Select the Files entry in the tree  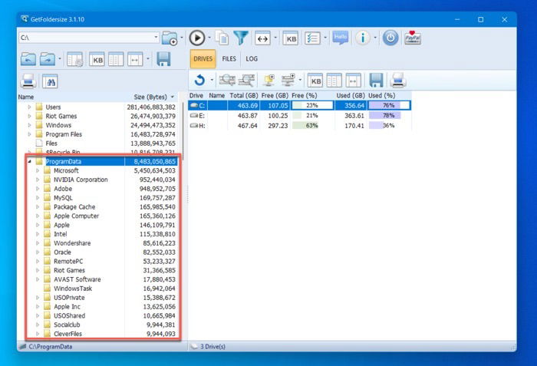coord(51,143)
